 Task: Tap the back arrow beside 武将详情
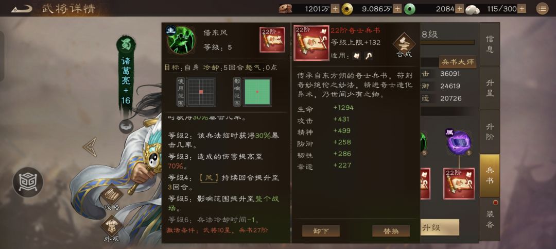22,8
